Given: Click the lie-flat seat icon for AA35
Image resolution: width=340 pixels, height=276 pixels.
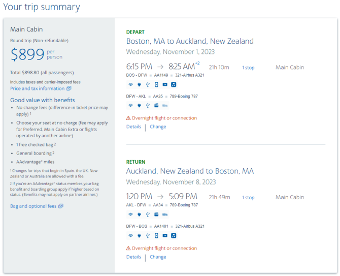Looking at the screenshot, I should click(x=165, y=106).
